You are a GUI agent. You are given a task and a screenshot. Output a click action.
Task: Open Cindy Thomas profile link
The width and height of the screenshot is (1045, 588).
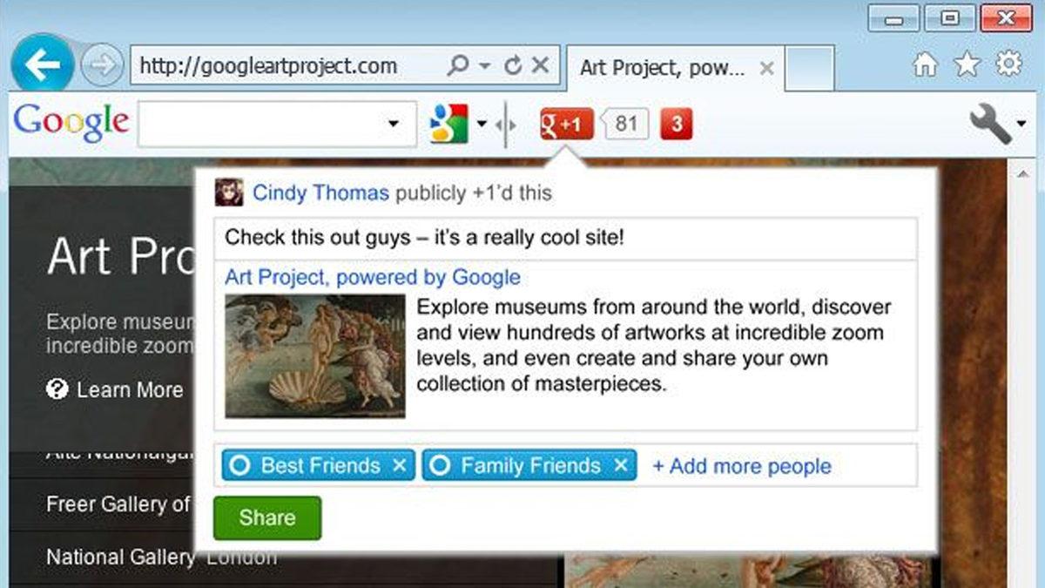(320, 193)
